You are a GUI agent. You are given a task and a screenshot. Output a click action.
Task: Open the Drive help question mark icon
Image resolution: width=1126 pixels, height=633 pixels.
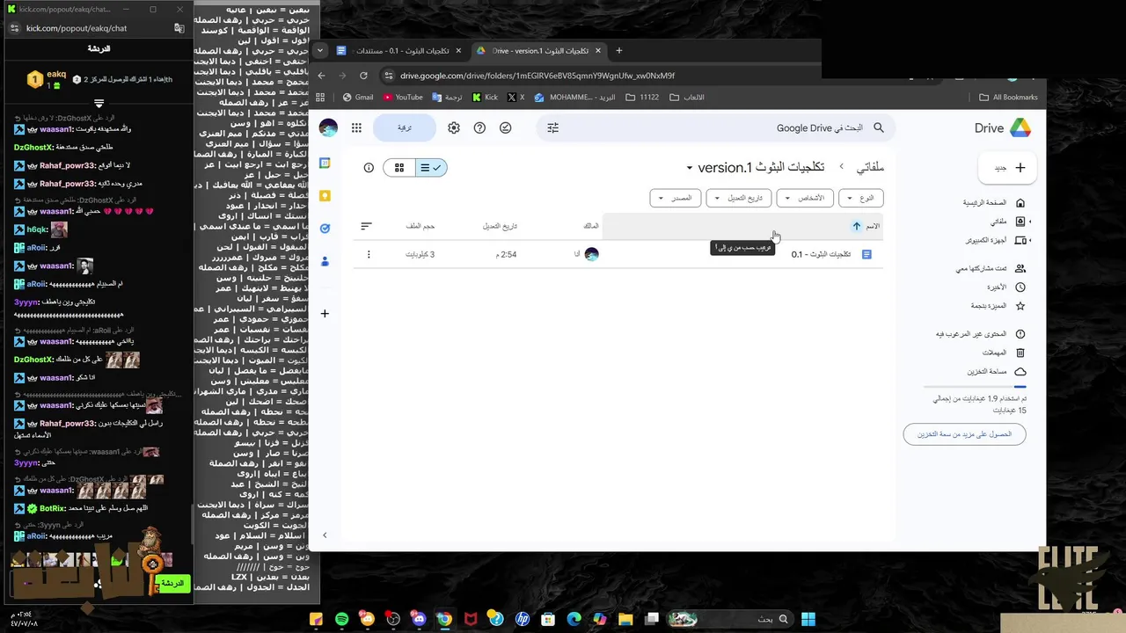[479, 127]
